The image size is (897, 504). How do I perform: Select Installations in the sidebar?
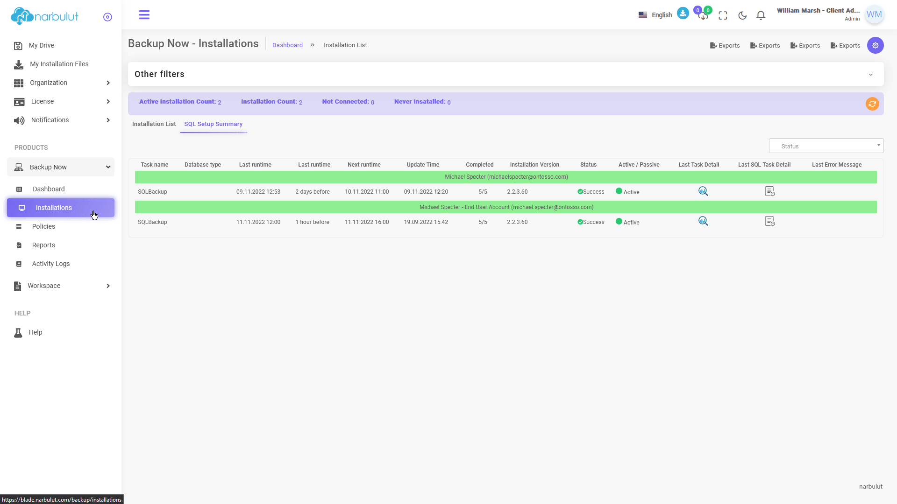tap(61, 208)
